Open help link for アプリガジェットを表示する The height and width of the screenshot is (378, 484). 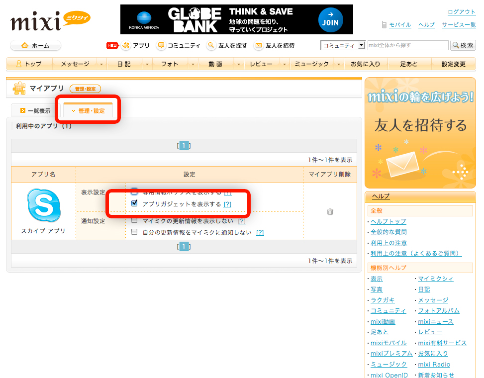227,204
